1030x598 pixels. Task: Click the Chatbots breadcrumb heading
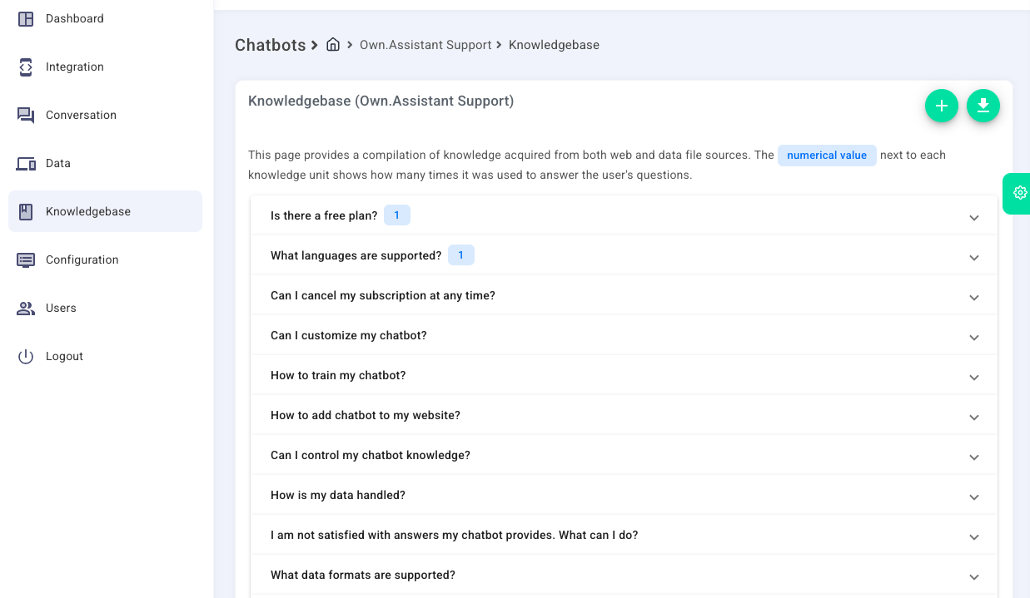(x=271, y=45)
